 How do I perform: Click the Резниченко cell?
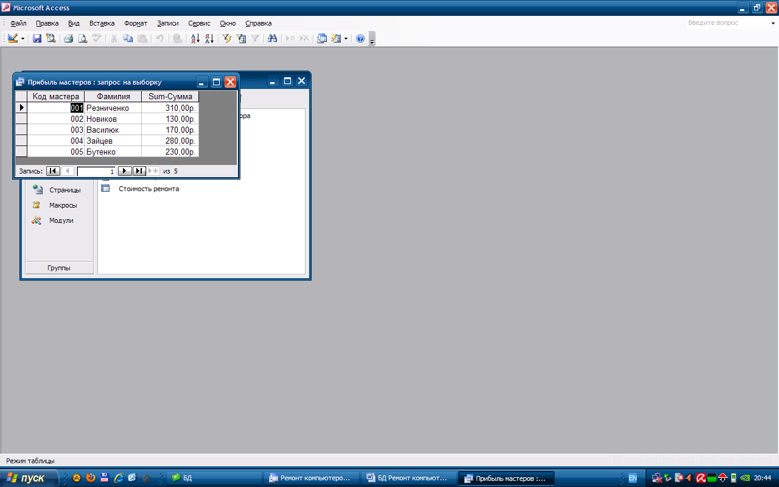113,108
